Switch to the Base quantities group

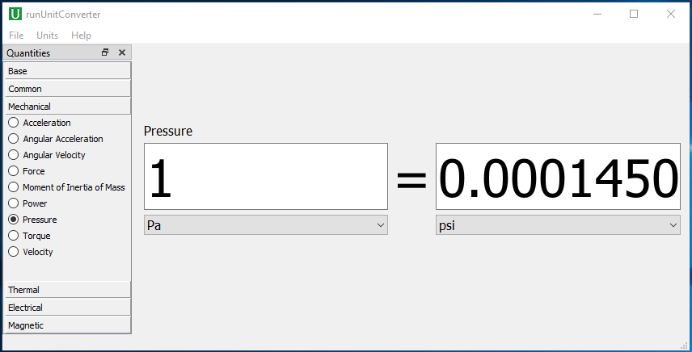pos(68,71)
